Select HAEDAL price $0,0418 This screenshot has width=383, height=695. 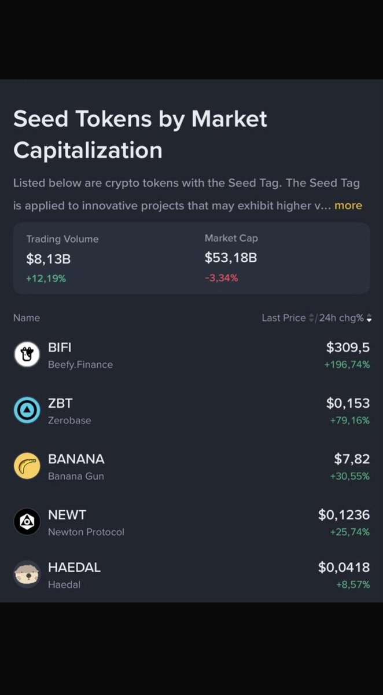click(x=344, y=568)
